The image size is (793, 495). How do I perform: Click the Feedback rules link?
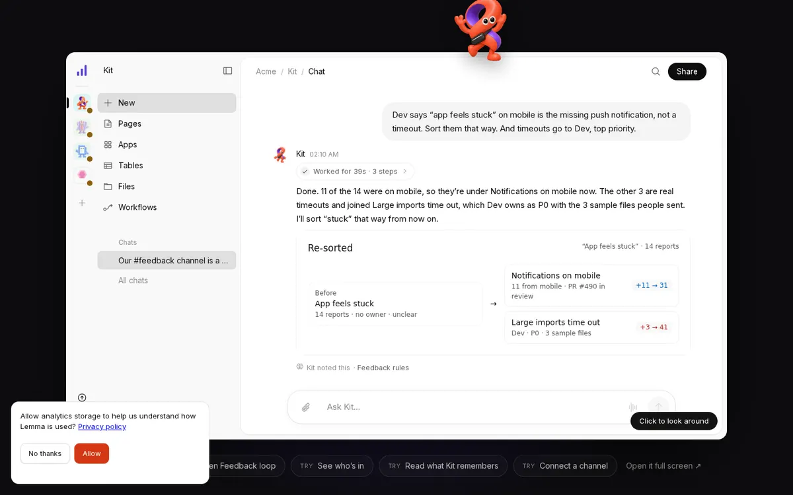[383, 368]
